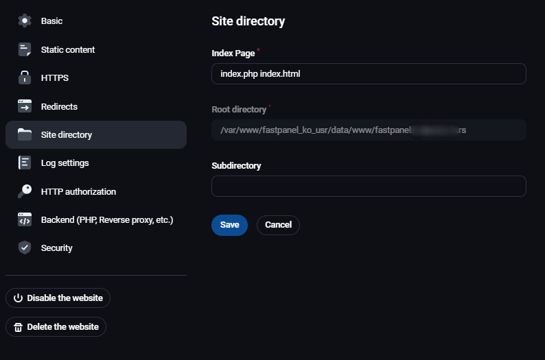Select the Security menu label

[x=56, y=248]
